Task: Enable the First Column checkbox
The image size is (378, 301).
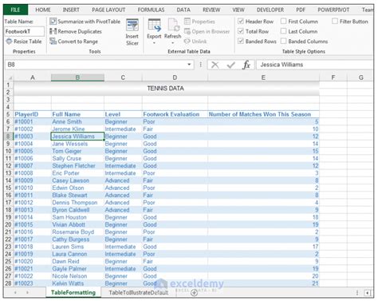Action: [x=284, y=22]
